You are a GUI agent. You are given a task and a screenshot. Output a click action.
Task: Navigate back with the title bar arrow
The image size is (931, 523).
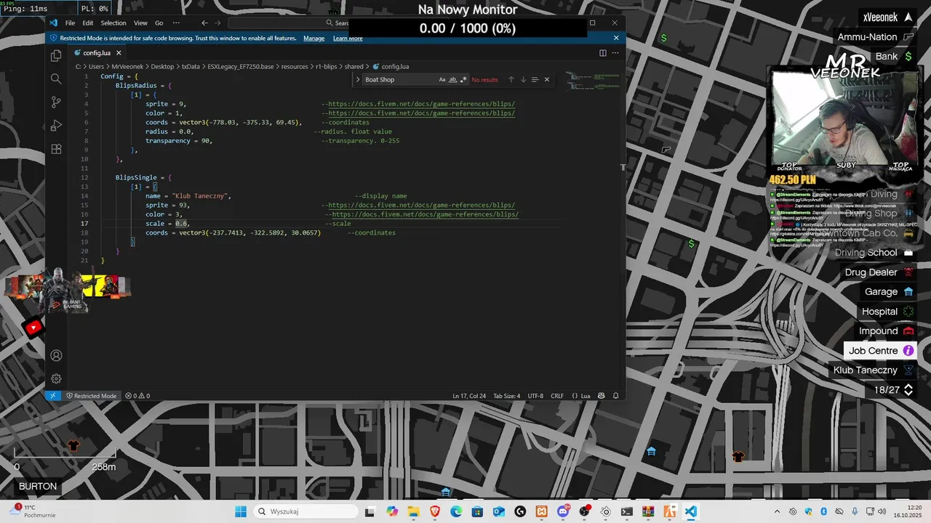pyautogui.click(x=204, y=23)
